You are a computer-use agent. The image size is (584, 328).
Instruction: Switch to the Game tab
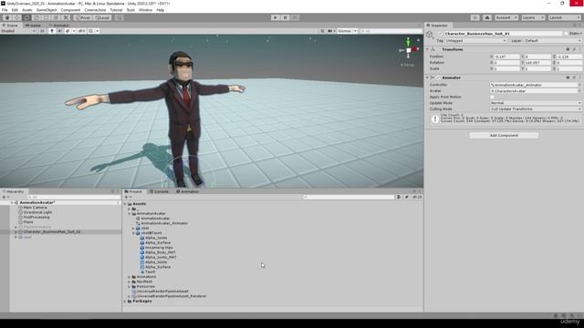coord(33,26)
